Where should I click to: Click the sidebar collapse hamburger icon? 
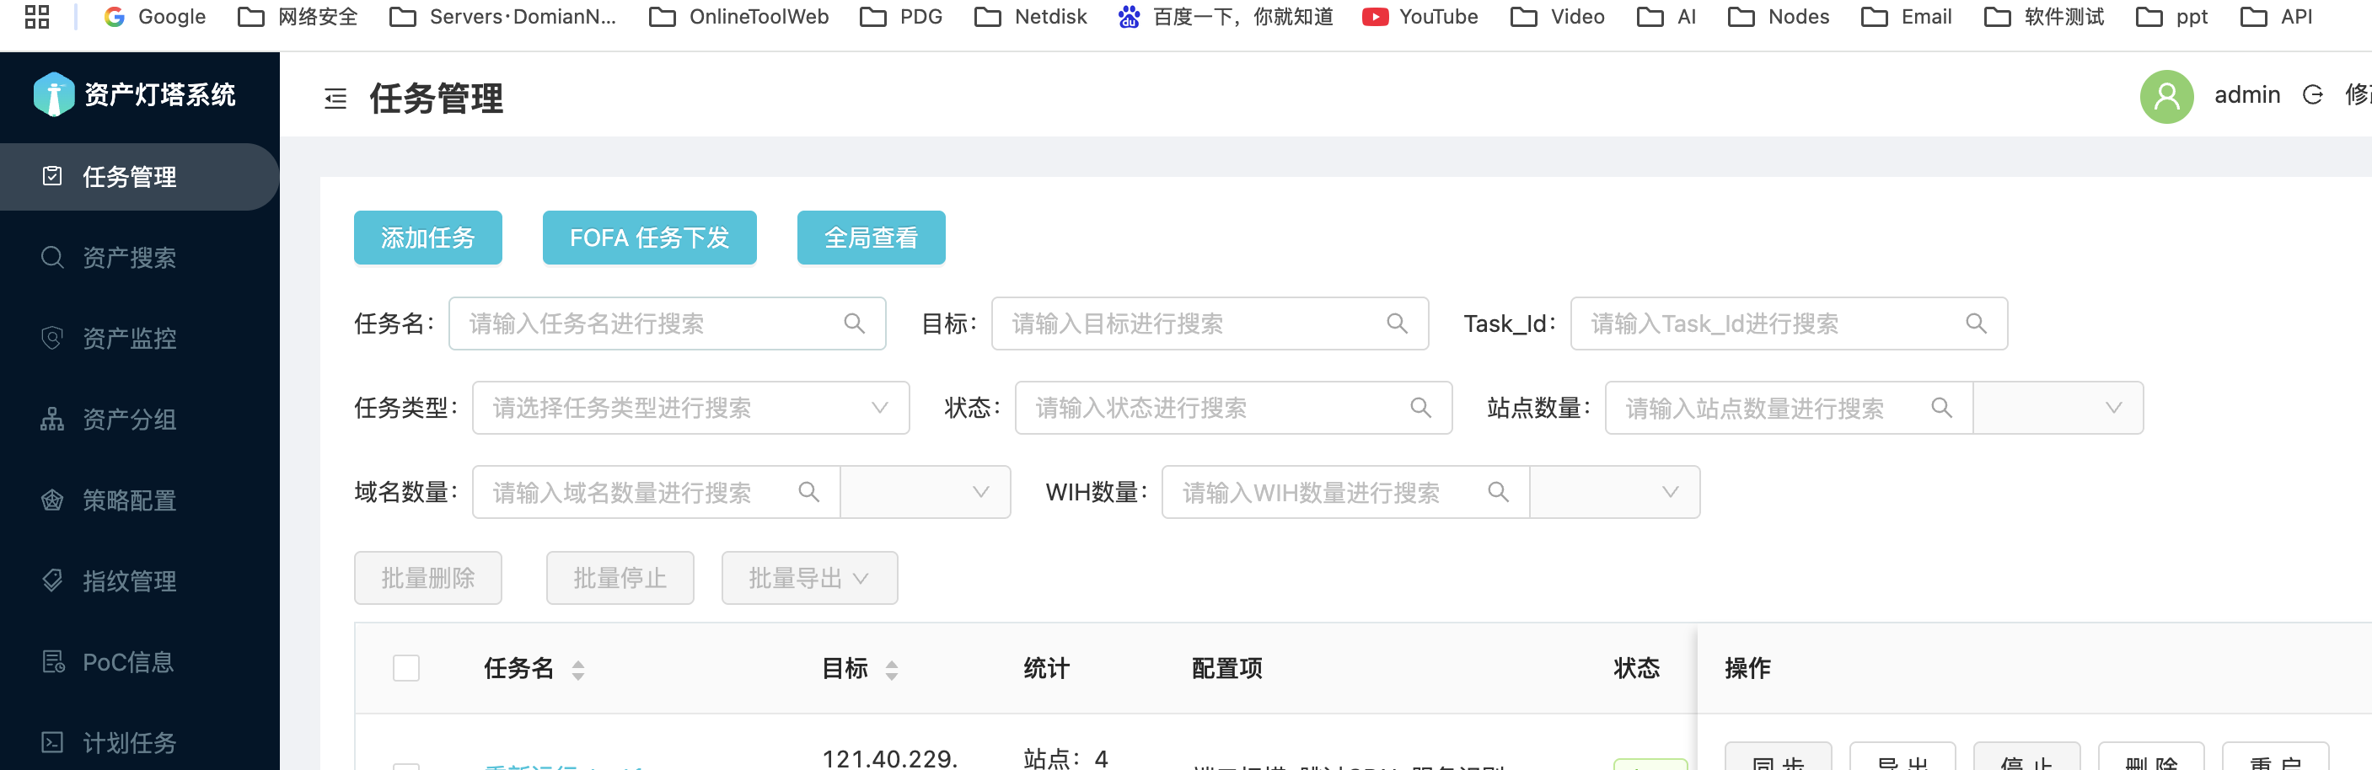pyautogui.click(x=335, y=99)
